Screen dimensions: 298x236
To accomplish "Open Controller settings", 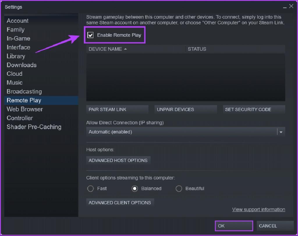I will pos(41,118).
